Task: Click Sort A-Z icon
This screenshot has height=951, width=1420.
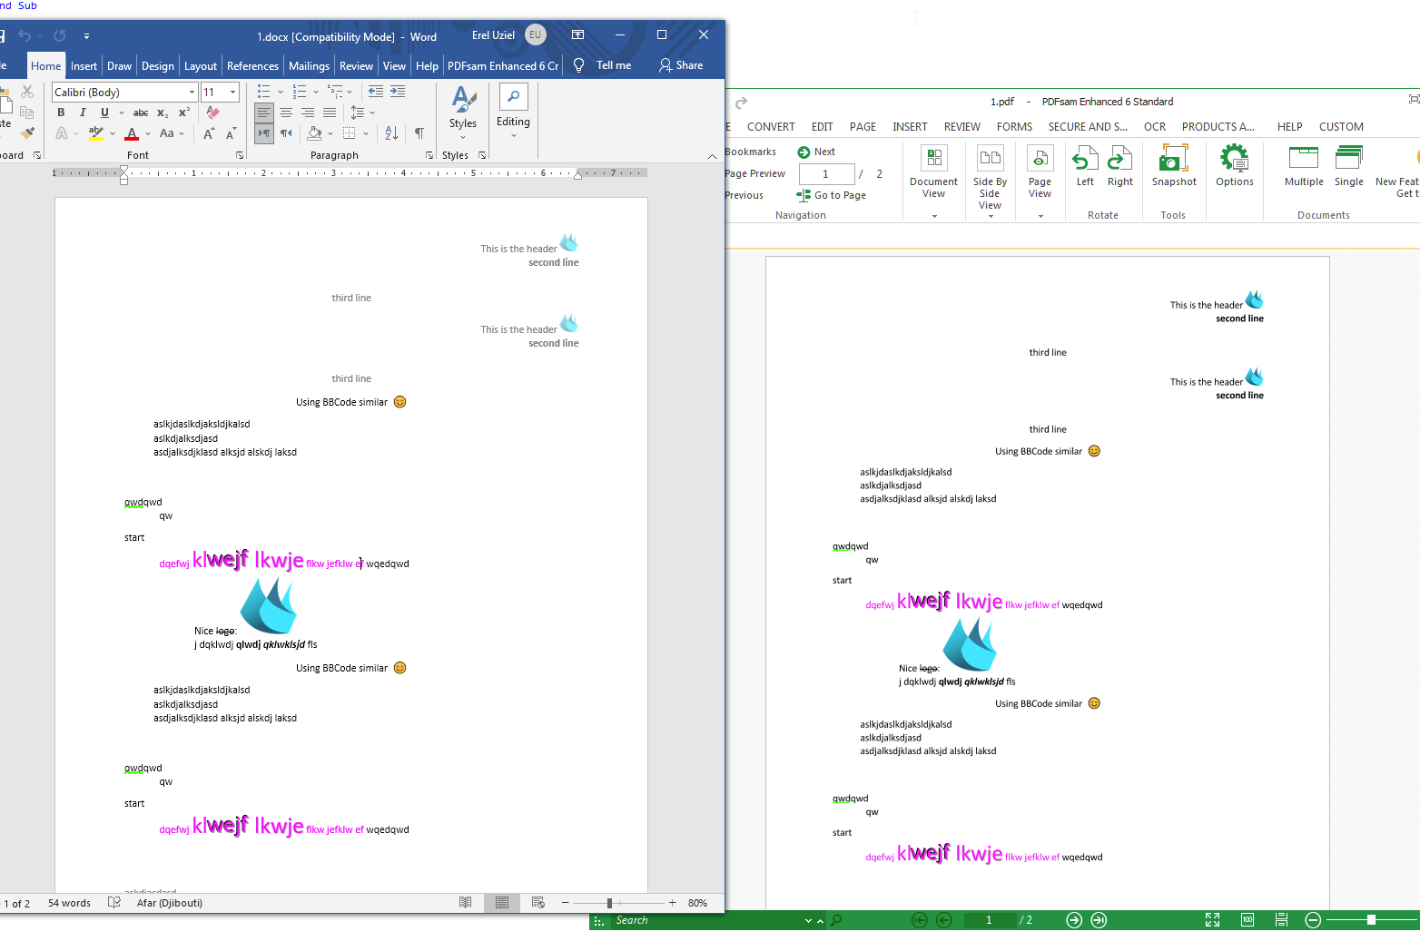Action: pos(391,133)
